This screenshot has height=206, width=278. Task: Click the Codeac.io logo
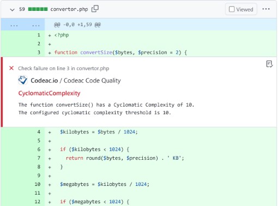coord(23,80)
